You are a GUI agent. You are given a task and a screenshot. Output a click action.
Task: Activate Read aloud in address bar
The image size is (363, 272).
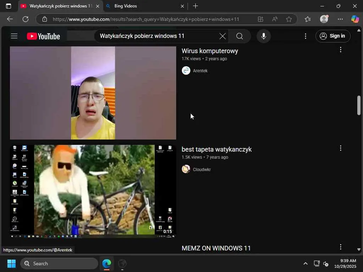tap(275, 19)
